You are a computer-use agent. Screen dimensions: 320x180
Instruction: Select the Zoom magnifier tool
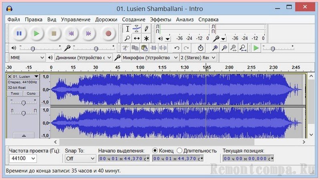(x=127, y=38)
